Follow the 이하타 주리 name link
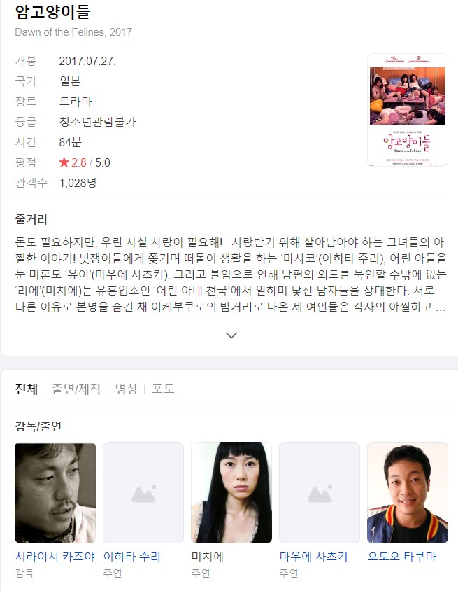The width and height of the screenshot is (458, 591). coord(131,557)
